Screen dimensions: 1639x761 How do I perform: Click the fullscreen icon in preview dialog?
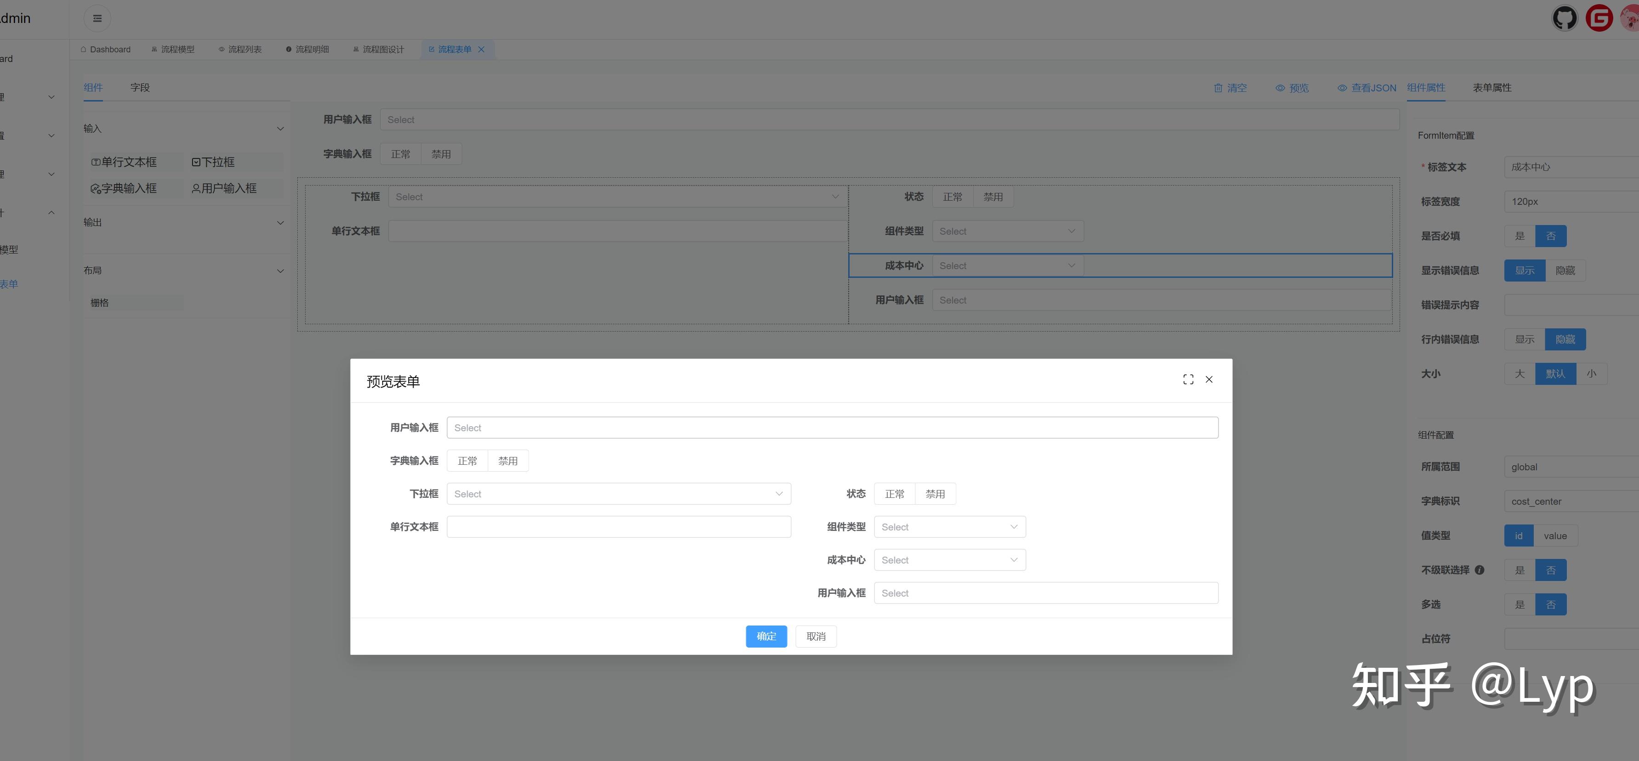pyautogui.click(x=1188, y=379)
